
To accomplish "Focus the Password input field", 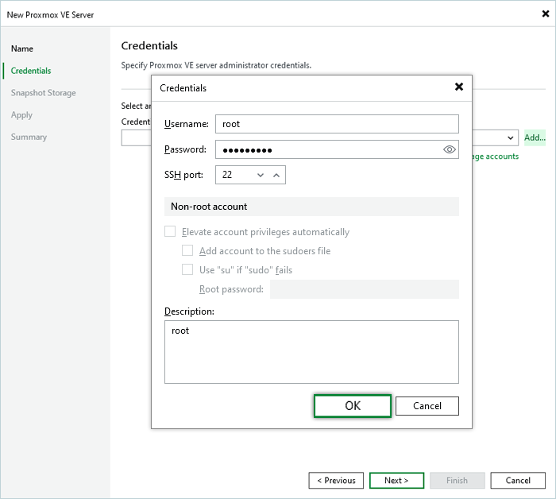I will (x=326, y=149).
